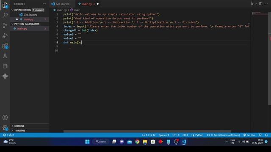
Task: Click the 'changedi = int(index)' code line
Action: pyautogui.click(x=80, y=30)
